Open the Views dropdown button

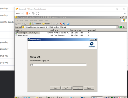click(x=69, y=24)
